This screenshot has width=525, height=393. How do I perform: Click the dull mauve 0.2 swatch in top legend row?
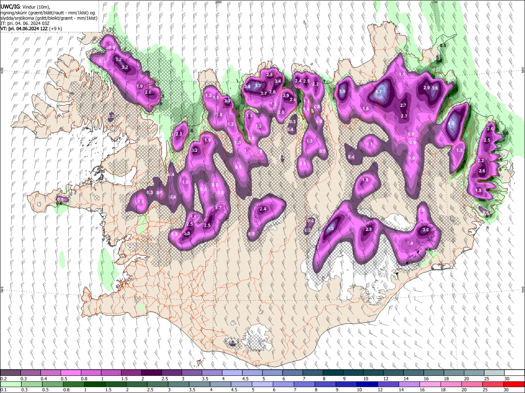[x=10, y=373]
